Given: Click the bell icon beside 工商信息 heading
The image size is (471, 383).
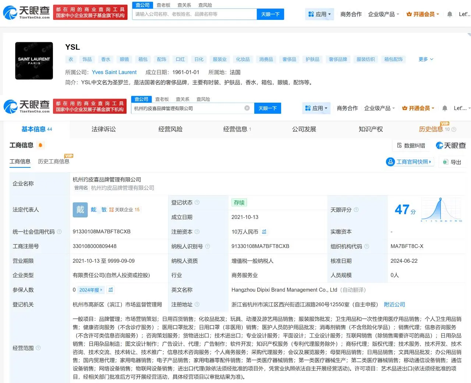Looking at the screenshot, I should (x=40, y=145).
